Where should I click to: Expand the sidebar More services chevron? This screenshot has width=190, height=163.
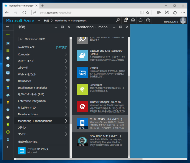(x=8, y=147)
